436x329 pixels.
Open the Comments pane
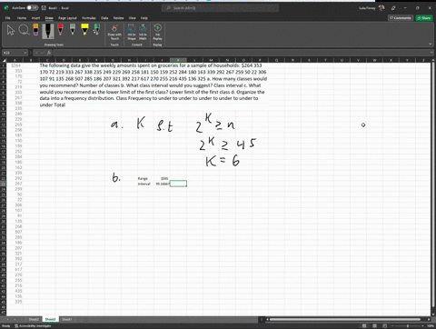pos(401,18)
